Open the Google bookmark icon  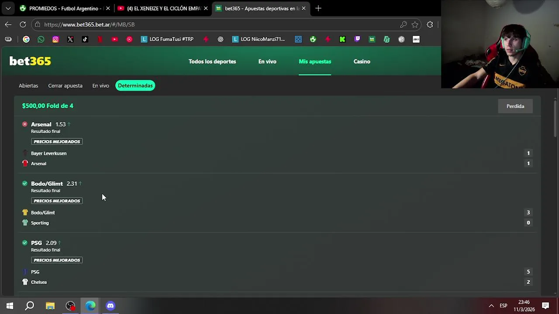coord(26,39)
